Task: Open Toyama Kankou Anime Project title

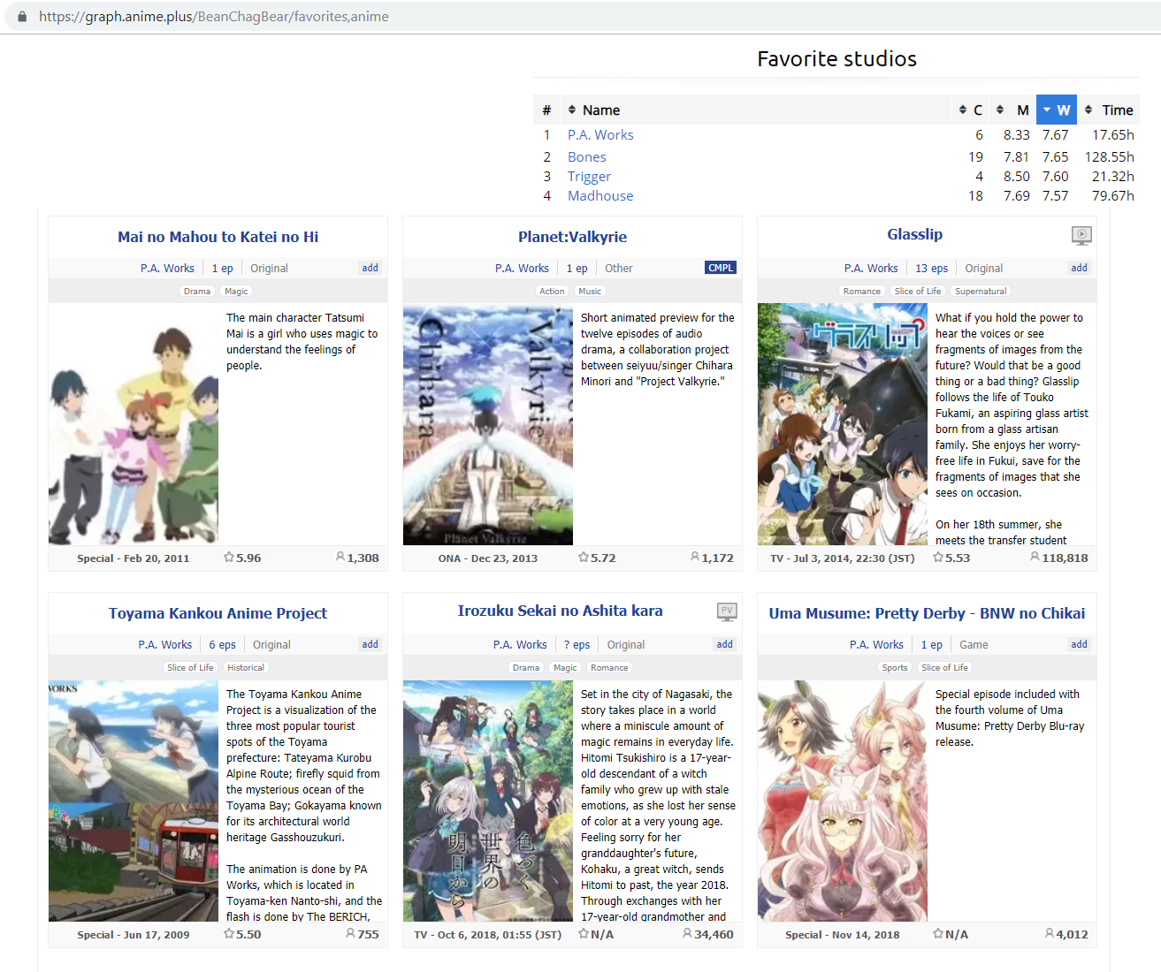Action: pos(218,613)
